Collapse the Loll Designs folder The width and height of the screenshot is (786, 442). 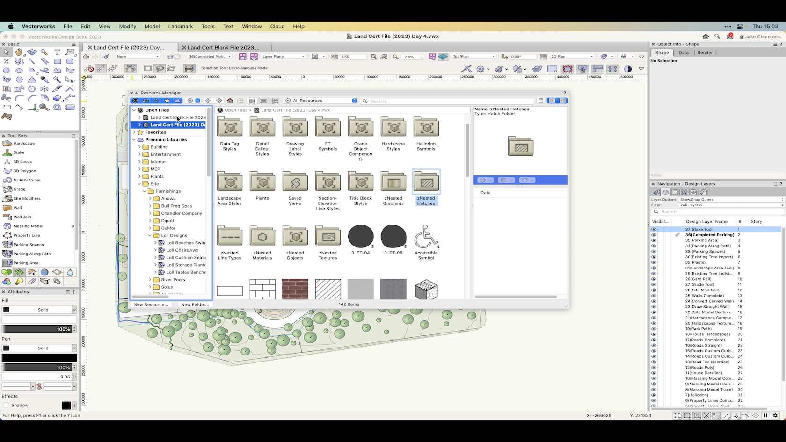click(x=150, y=235)
